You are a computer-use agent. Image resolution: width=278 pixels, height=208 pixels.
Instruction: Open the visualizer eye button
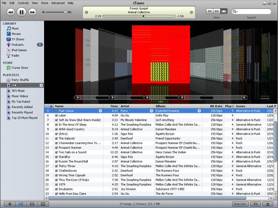click(255, 204)
